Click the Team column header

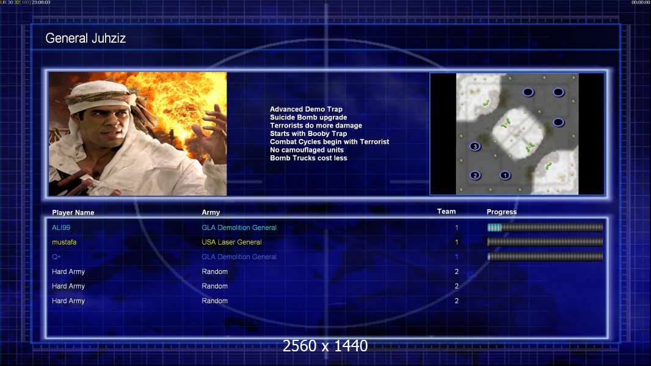(446, 212)
